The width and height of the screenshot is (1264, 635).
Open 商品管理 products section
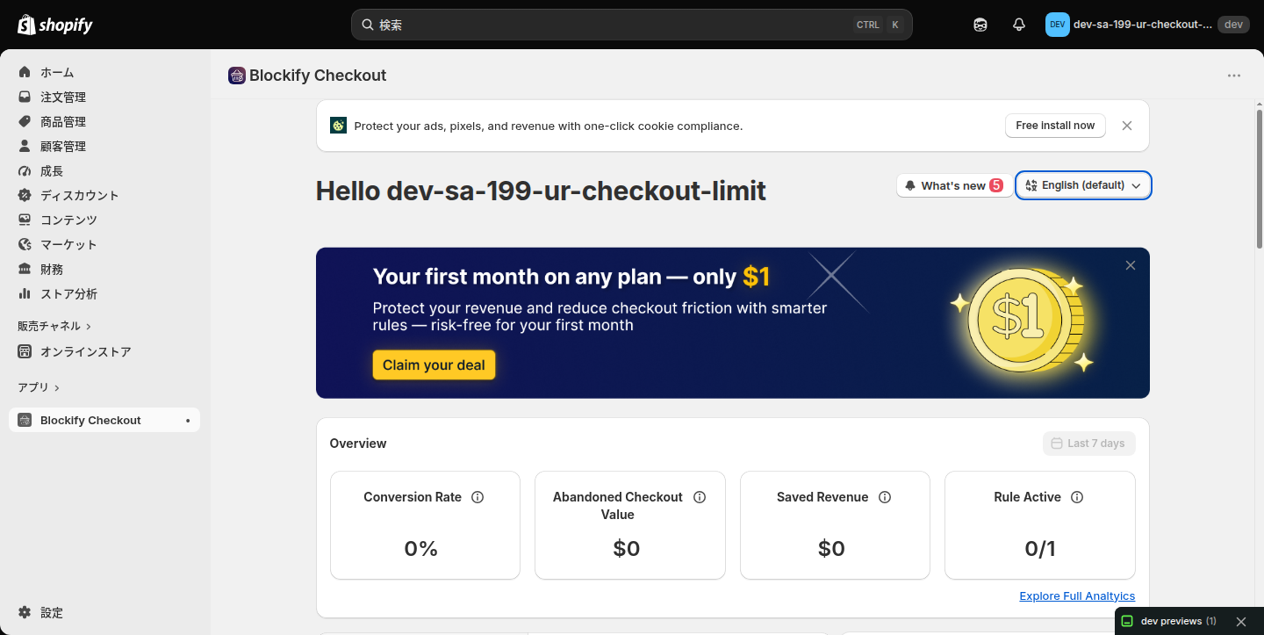[104, 121]
